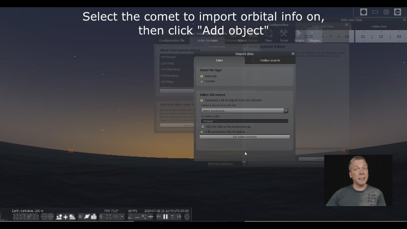
Task: Toggle ocular view icon top right
Action: point(364,12)
